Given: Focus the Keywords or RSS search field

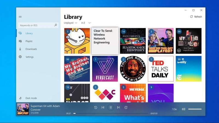Looking at the screenshot, I should click(38, 25).
